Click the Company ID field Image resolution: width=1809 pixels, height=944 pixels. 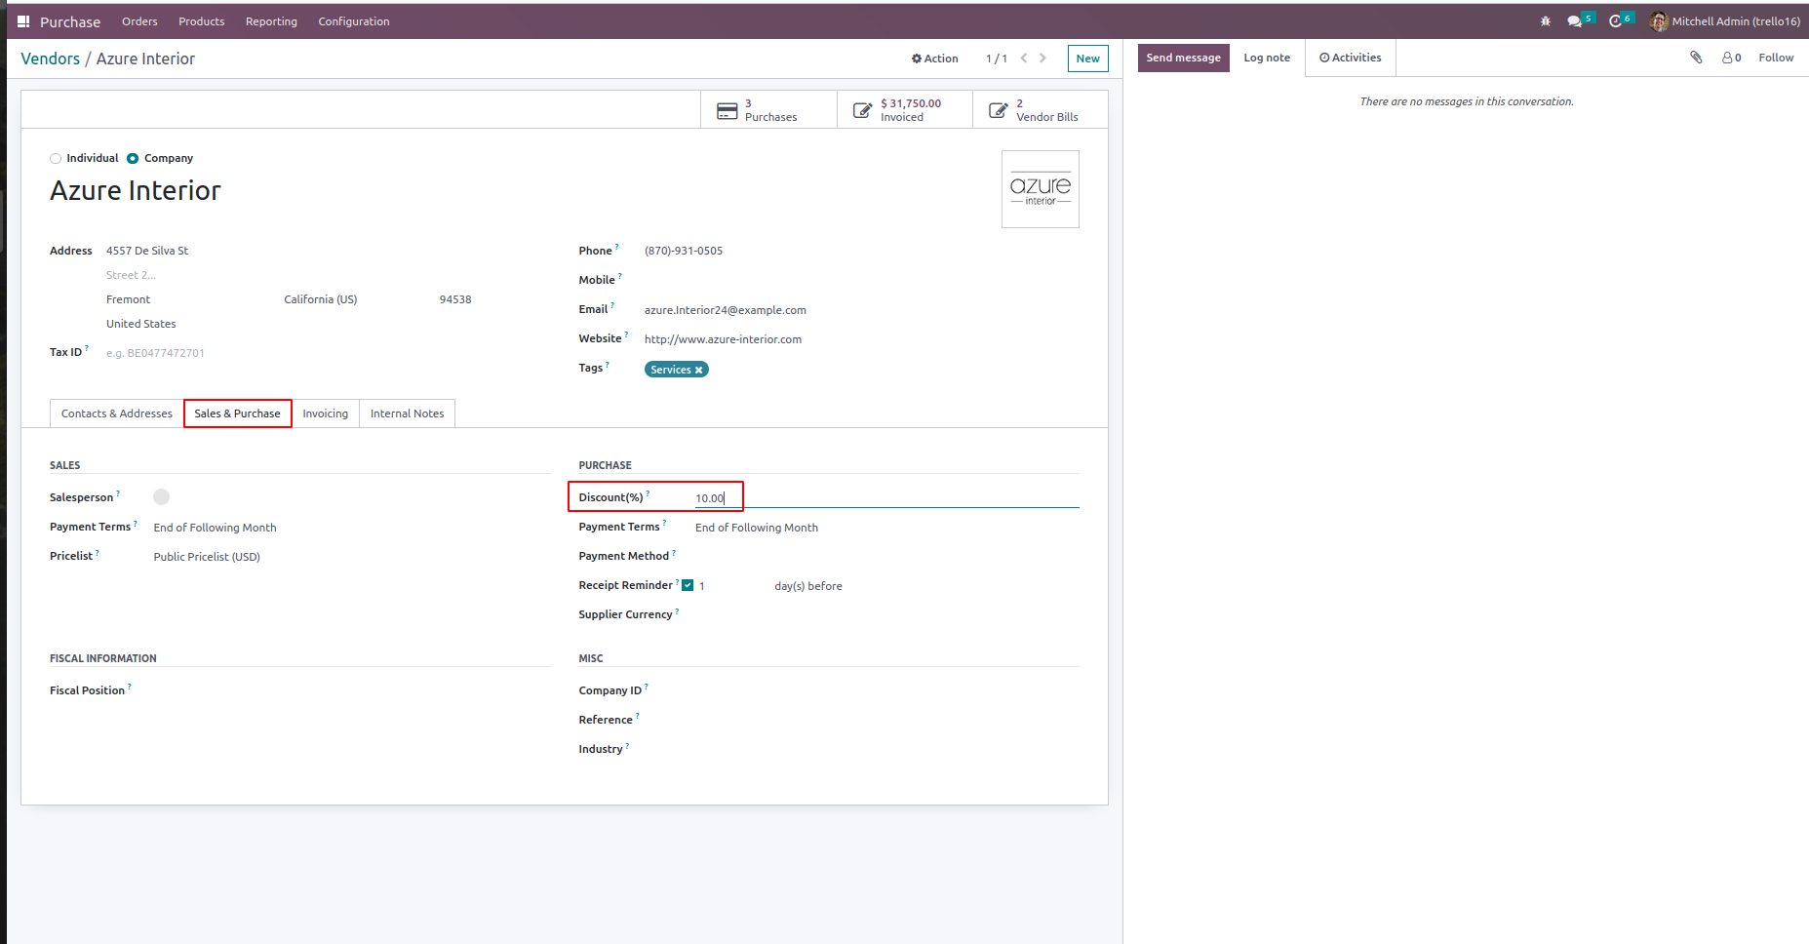(x=886, y=690)
